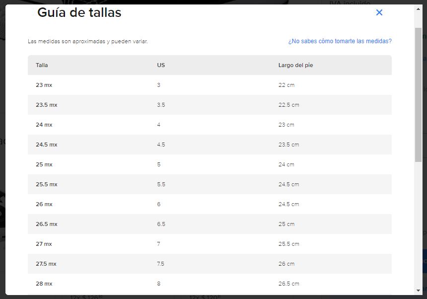The height and width of the screenshot is (299, 427).
Task: Select the 27 mx size cell
Action: click(x=44, y=244)
